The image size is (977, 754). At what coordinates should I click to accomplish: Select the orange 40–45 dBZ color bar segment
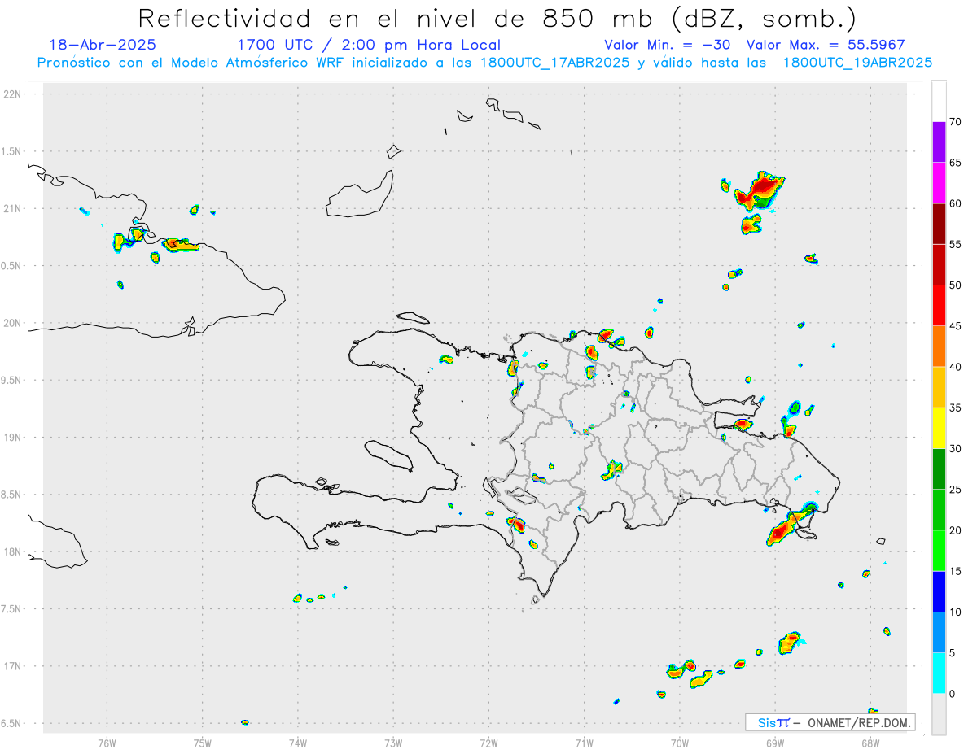tap(939, 346)
